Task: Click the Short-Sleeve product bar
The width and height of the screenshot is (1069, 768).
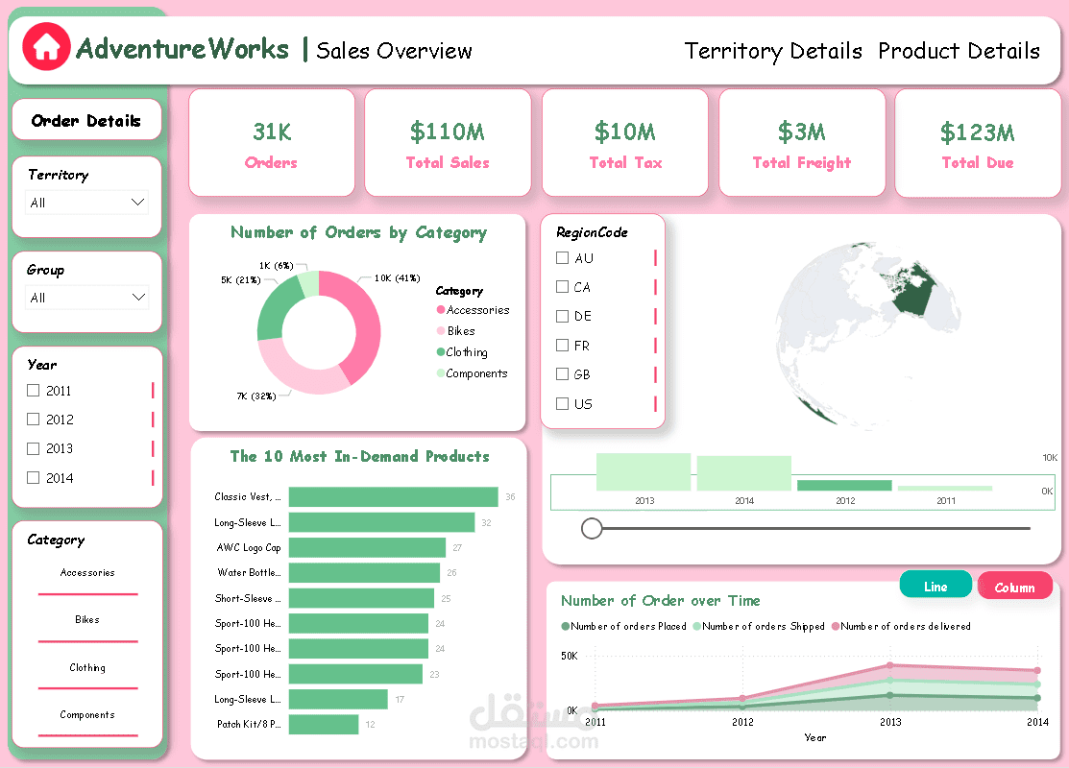Action: (x=361, y=598)
